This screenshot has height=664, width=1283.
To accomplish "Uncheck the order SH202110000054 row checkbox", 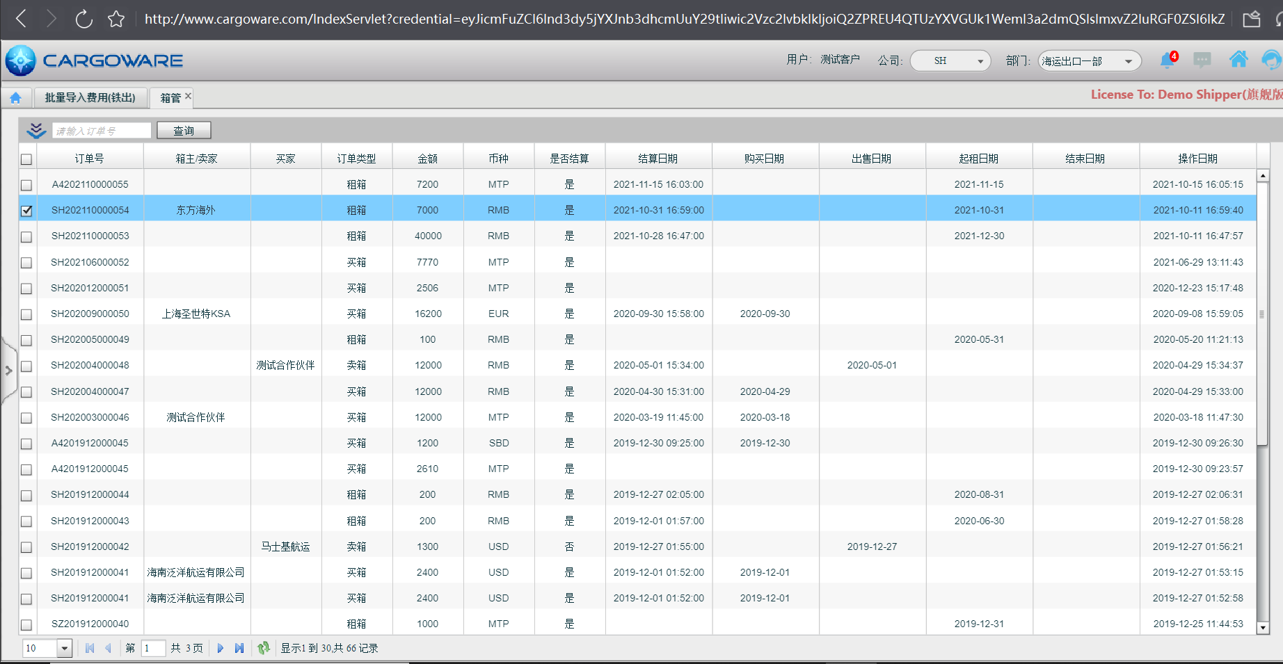I will pyautogui.click(x=26, y=211).
